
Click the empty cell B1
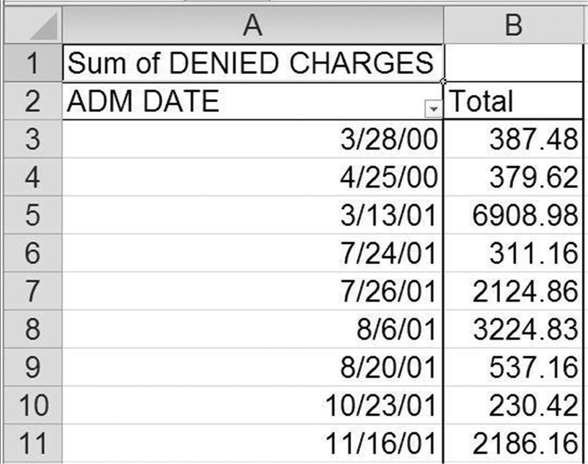point(515,63)
